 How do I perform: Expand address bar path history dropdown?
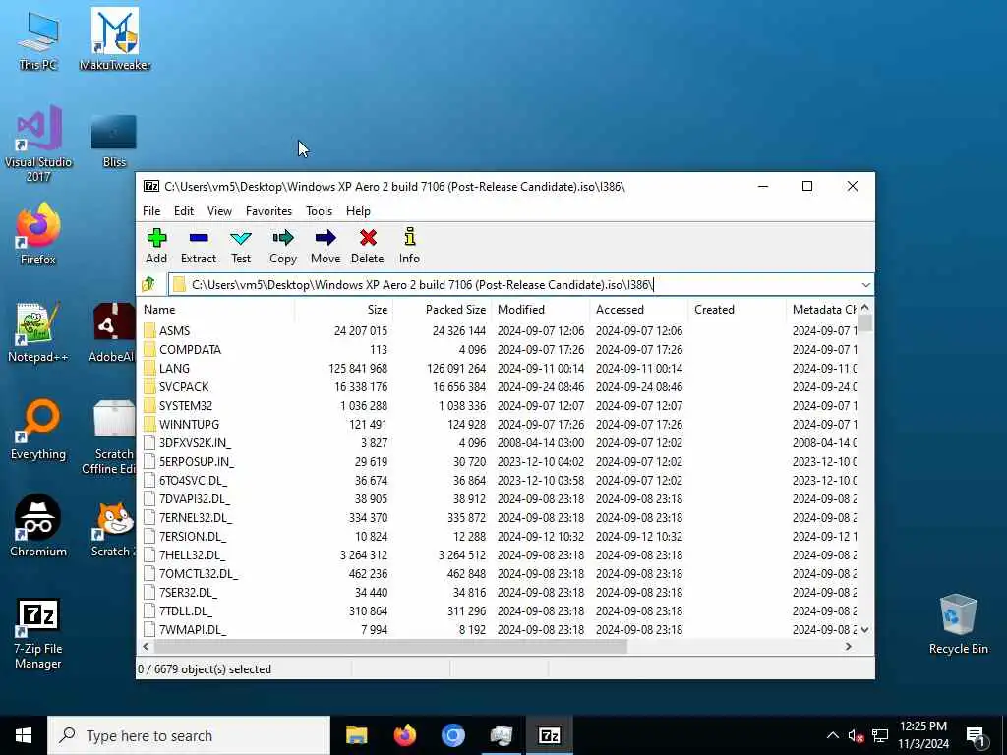tap(865, 284)
